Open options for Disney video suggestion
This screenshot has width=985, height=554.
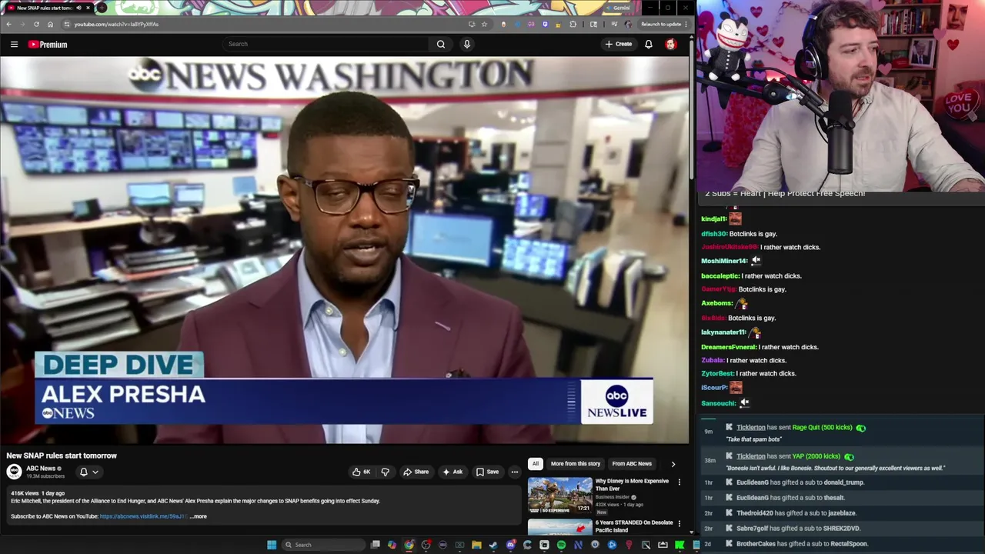tap(679, 482)
